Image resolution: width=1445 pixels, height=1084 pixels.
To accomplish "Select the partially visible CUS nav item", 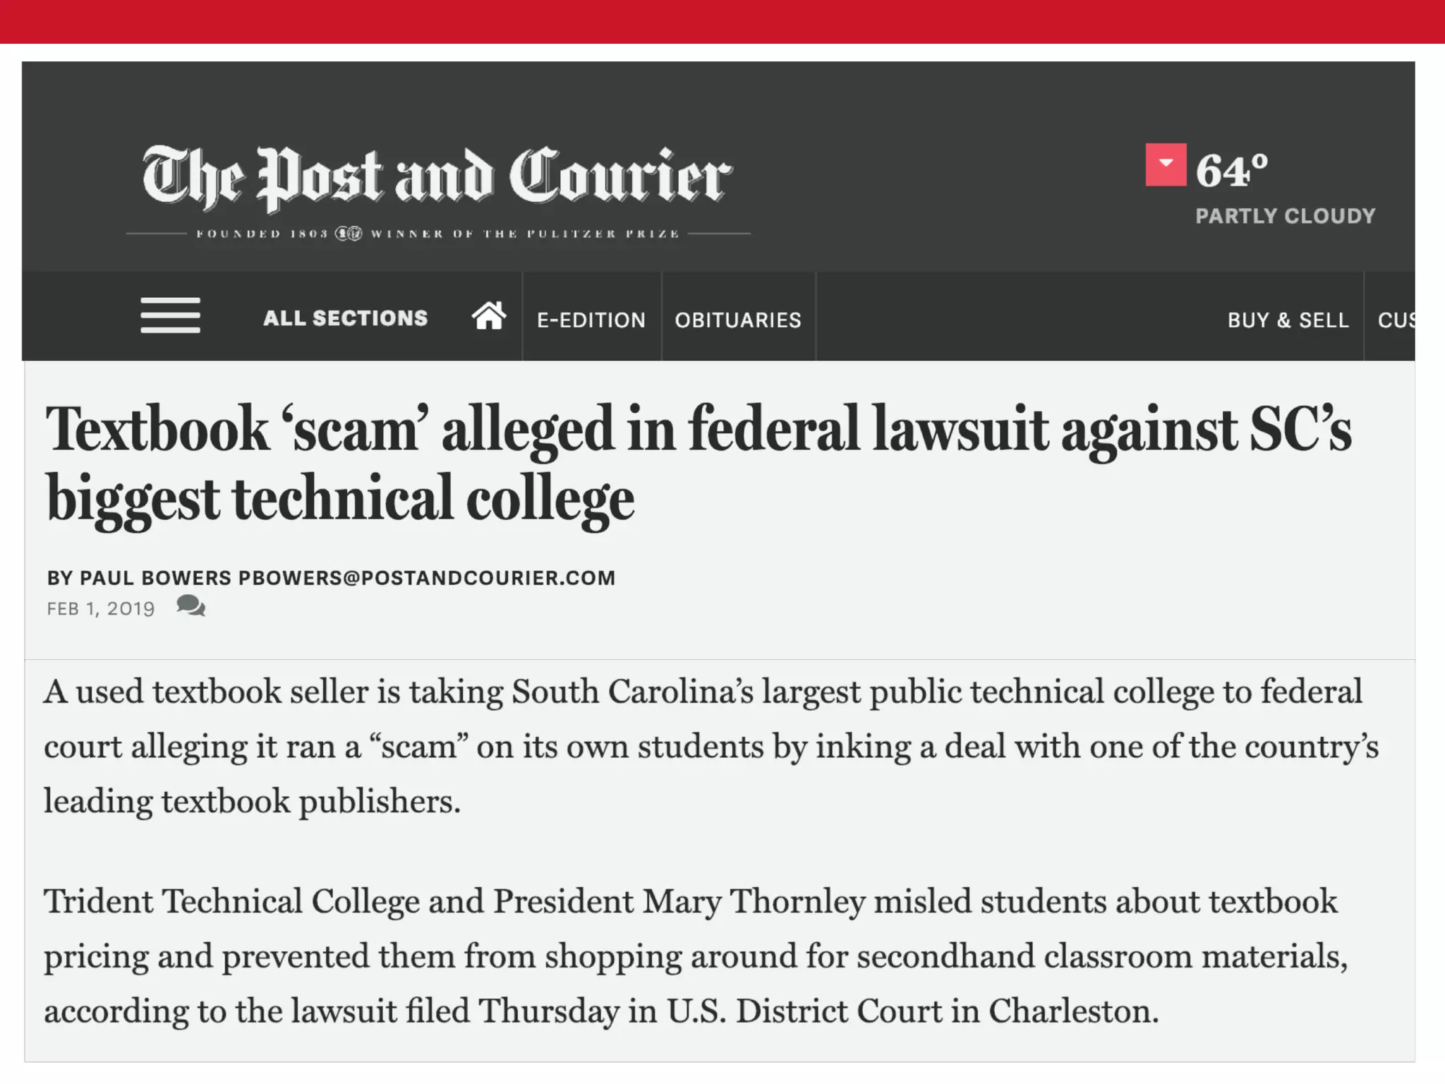I will point(1396,320).
